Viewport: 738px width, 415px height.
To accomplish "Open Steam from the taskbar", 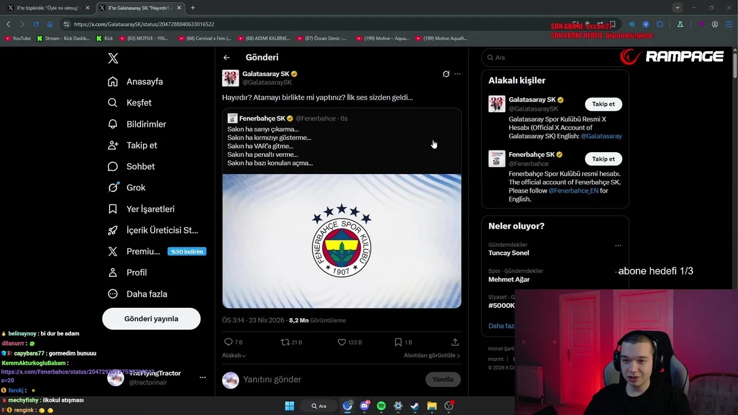I will 415,406.
